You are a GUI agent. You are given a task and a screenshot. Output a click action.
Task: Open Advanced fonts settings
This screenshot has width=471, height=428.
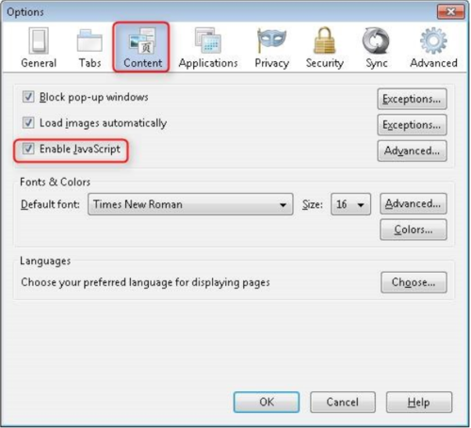point(414,203)
